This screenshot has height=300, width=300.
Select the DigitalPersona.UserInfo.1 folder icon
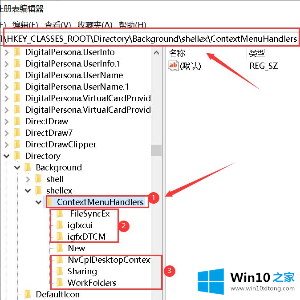pyautogui.click(x=17, y=63)
